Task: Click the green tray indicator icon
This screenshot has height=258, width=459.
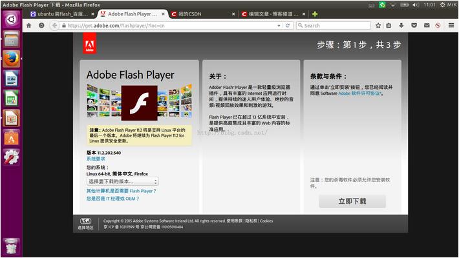Action: coord(382,5)
